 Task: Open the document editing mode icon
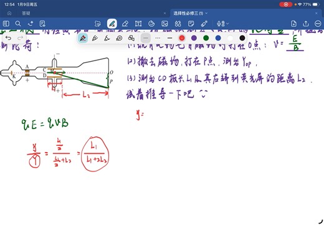pos(42,24)
